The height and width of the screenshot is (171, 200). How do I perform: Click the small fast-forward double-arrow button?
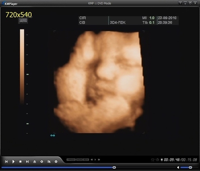99,159
